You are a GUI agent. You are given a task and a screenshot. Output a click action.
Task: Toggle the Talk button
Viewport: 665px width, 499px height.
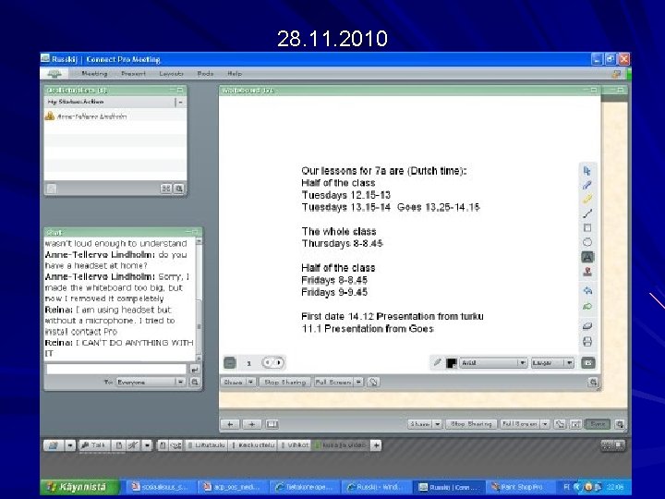click(93, 445)
